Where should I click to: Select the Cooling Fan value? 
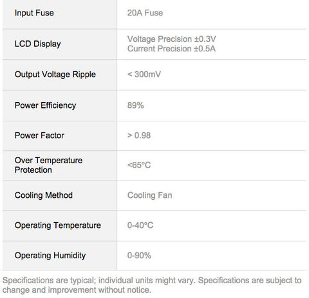click(149, 195)
